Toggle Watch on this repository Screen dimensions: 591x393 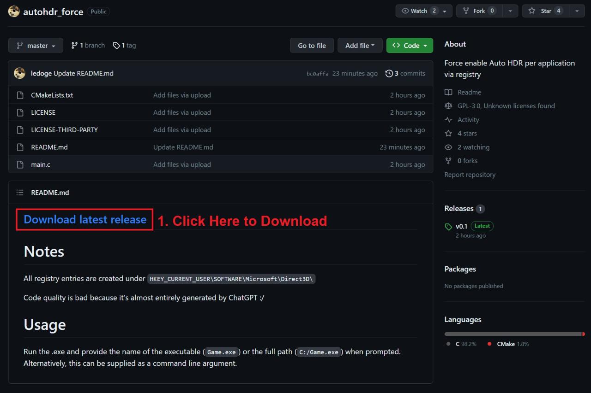click(x=419, y=11)
